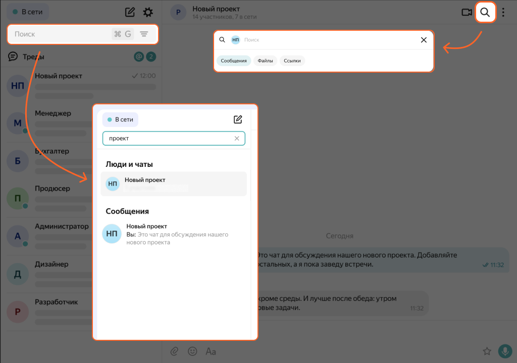Attach a file using the paperclip icon

(174, 351)
